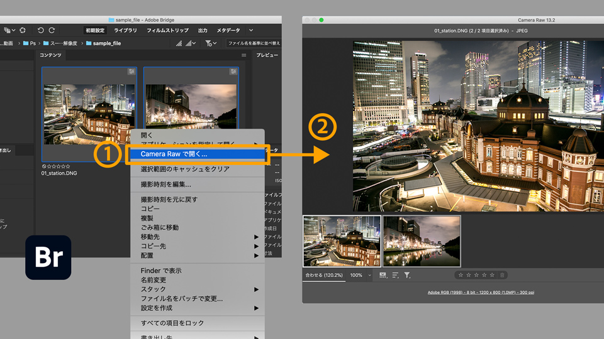This screenshot has width=604, height=339.
Task: Rotate 90° counterclockwise in the Bridge toolbar
Action: point(40,30)
